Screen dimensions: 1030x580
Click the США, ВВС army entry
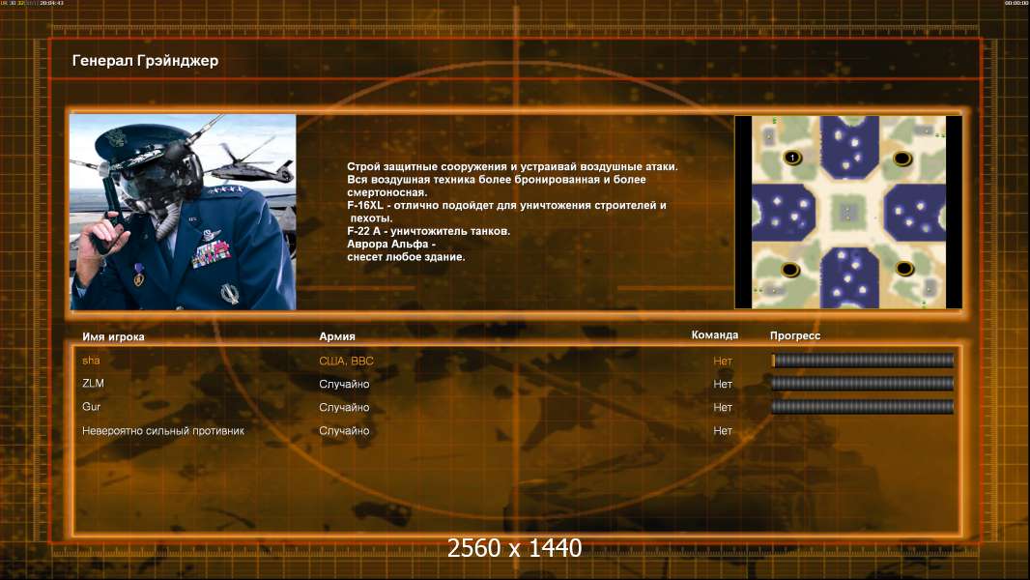coord(346,361)
